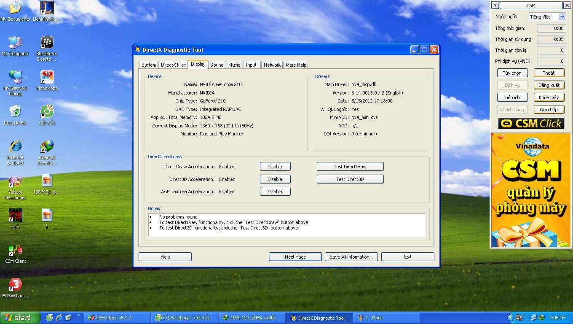The width and height of the screenshot is (573, 324).
Task: Open the Recycle Bin icon
Action: [x=15, y=112]
